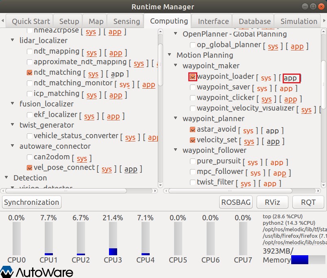The width and height of the screenshot is (327, 278).
Task: Open the app link for op_global_planner
Action: pyautogui.click(x=297, y=47)
